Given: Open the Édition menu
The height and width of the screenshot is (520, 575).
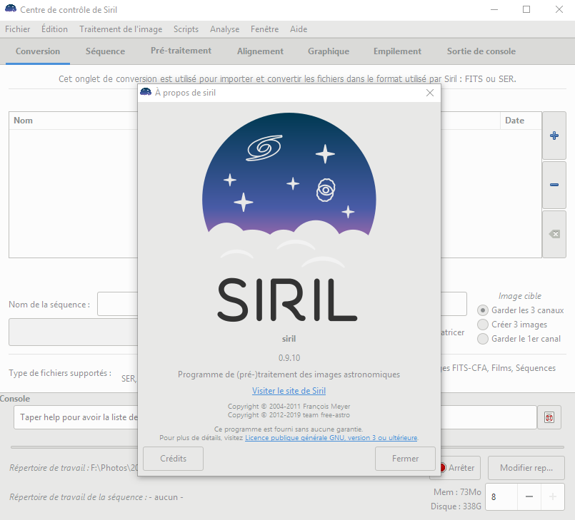Looking at the screenshot, I should tap(54, 29).
